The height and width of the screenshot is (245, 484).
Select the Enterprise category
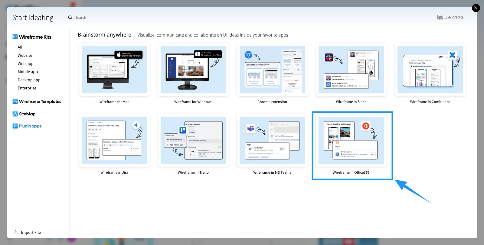click(x=27, y=88)
